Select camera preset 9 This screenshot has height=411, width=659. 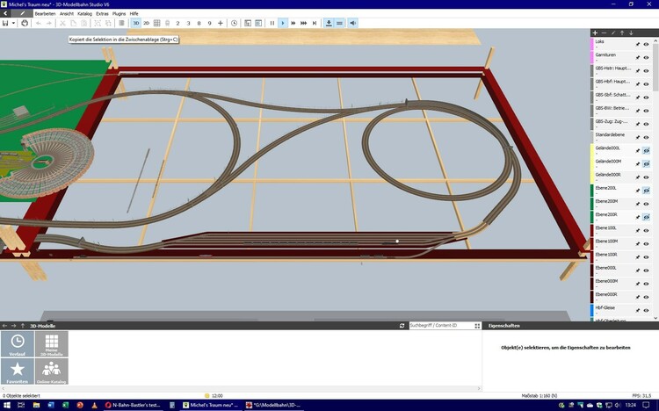209,23
